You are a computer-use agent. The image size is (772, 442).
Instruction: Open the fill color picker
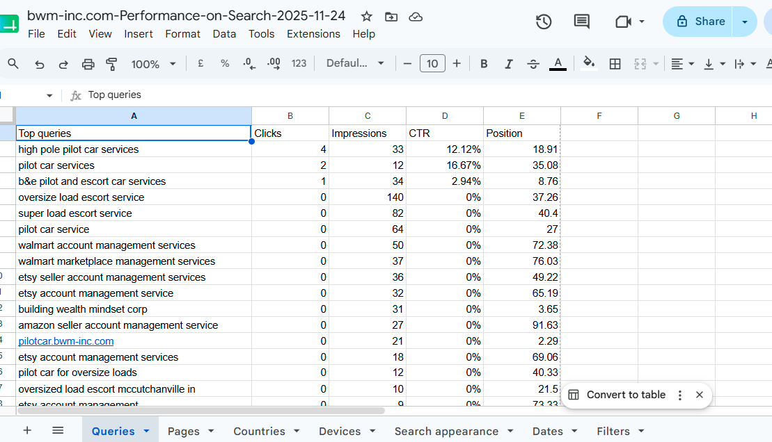(589, 63)
